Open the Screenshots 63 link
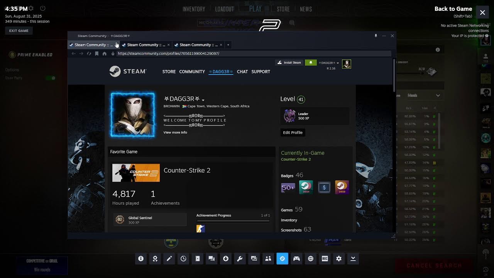494x278 pixels. coord(296,230)
